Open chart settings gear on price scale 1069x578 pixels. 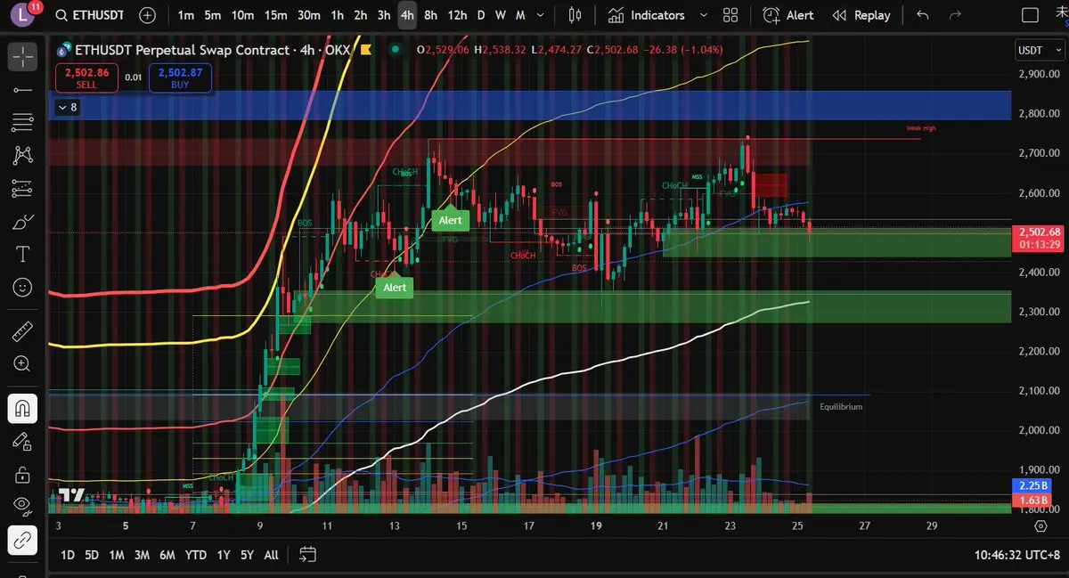1040,526
